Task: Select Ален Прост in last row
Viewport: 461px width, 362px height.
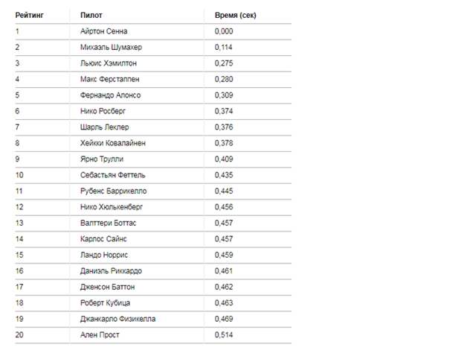Action: 100,335
